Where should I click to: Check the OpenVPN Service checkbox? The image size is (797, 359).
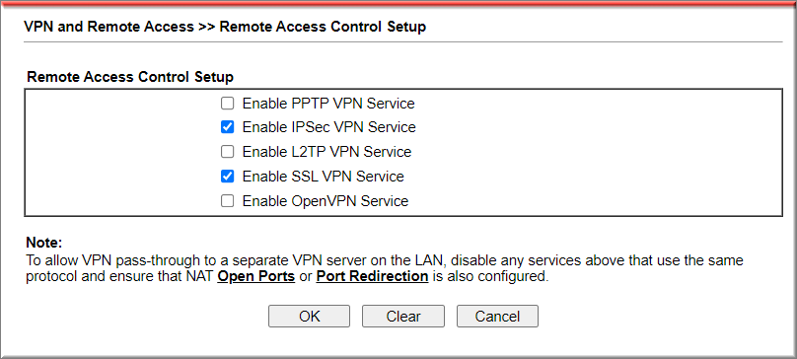pyautogui.click(x=227, y=201)
